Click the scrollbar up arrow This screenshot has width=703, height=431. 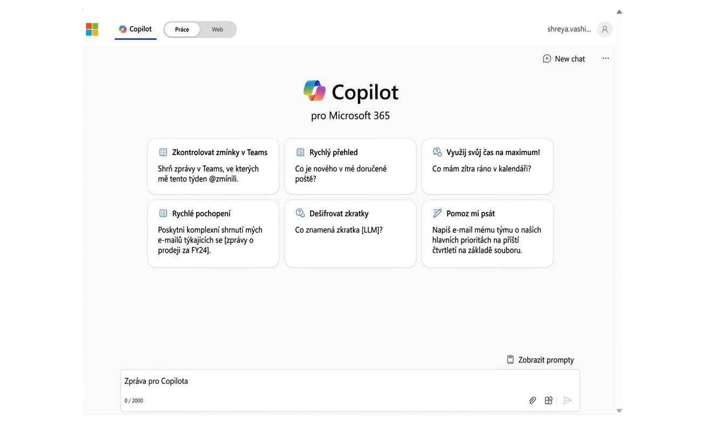point(619,12)
